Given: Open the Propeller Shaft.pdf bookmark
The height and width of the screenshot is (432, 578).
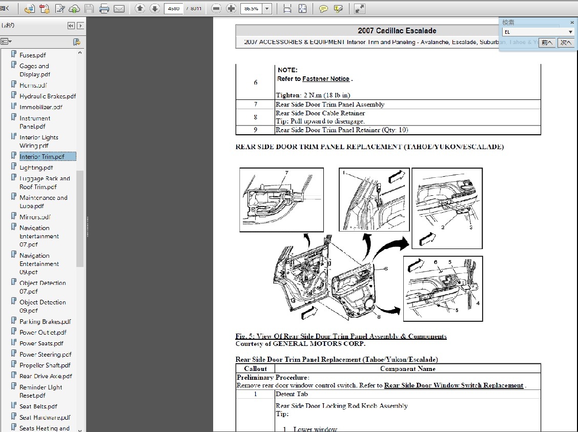Looking at the screenshot, I should [45, 365].
